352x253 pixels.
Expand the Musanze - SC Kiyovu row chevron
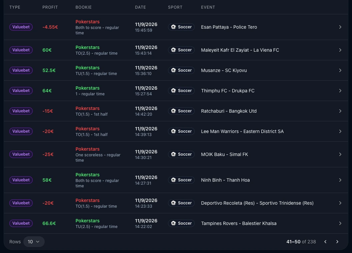(x=340, y=70)
